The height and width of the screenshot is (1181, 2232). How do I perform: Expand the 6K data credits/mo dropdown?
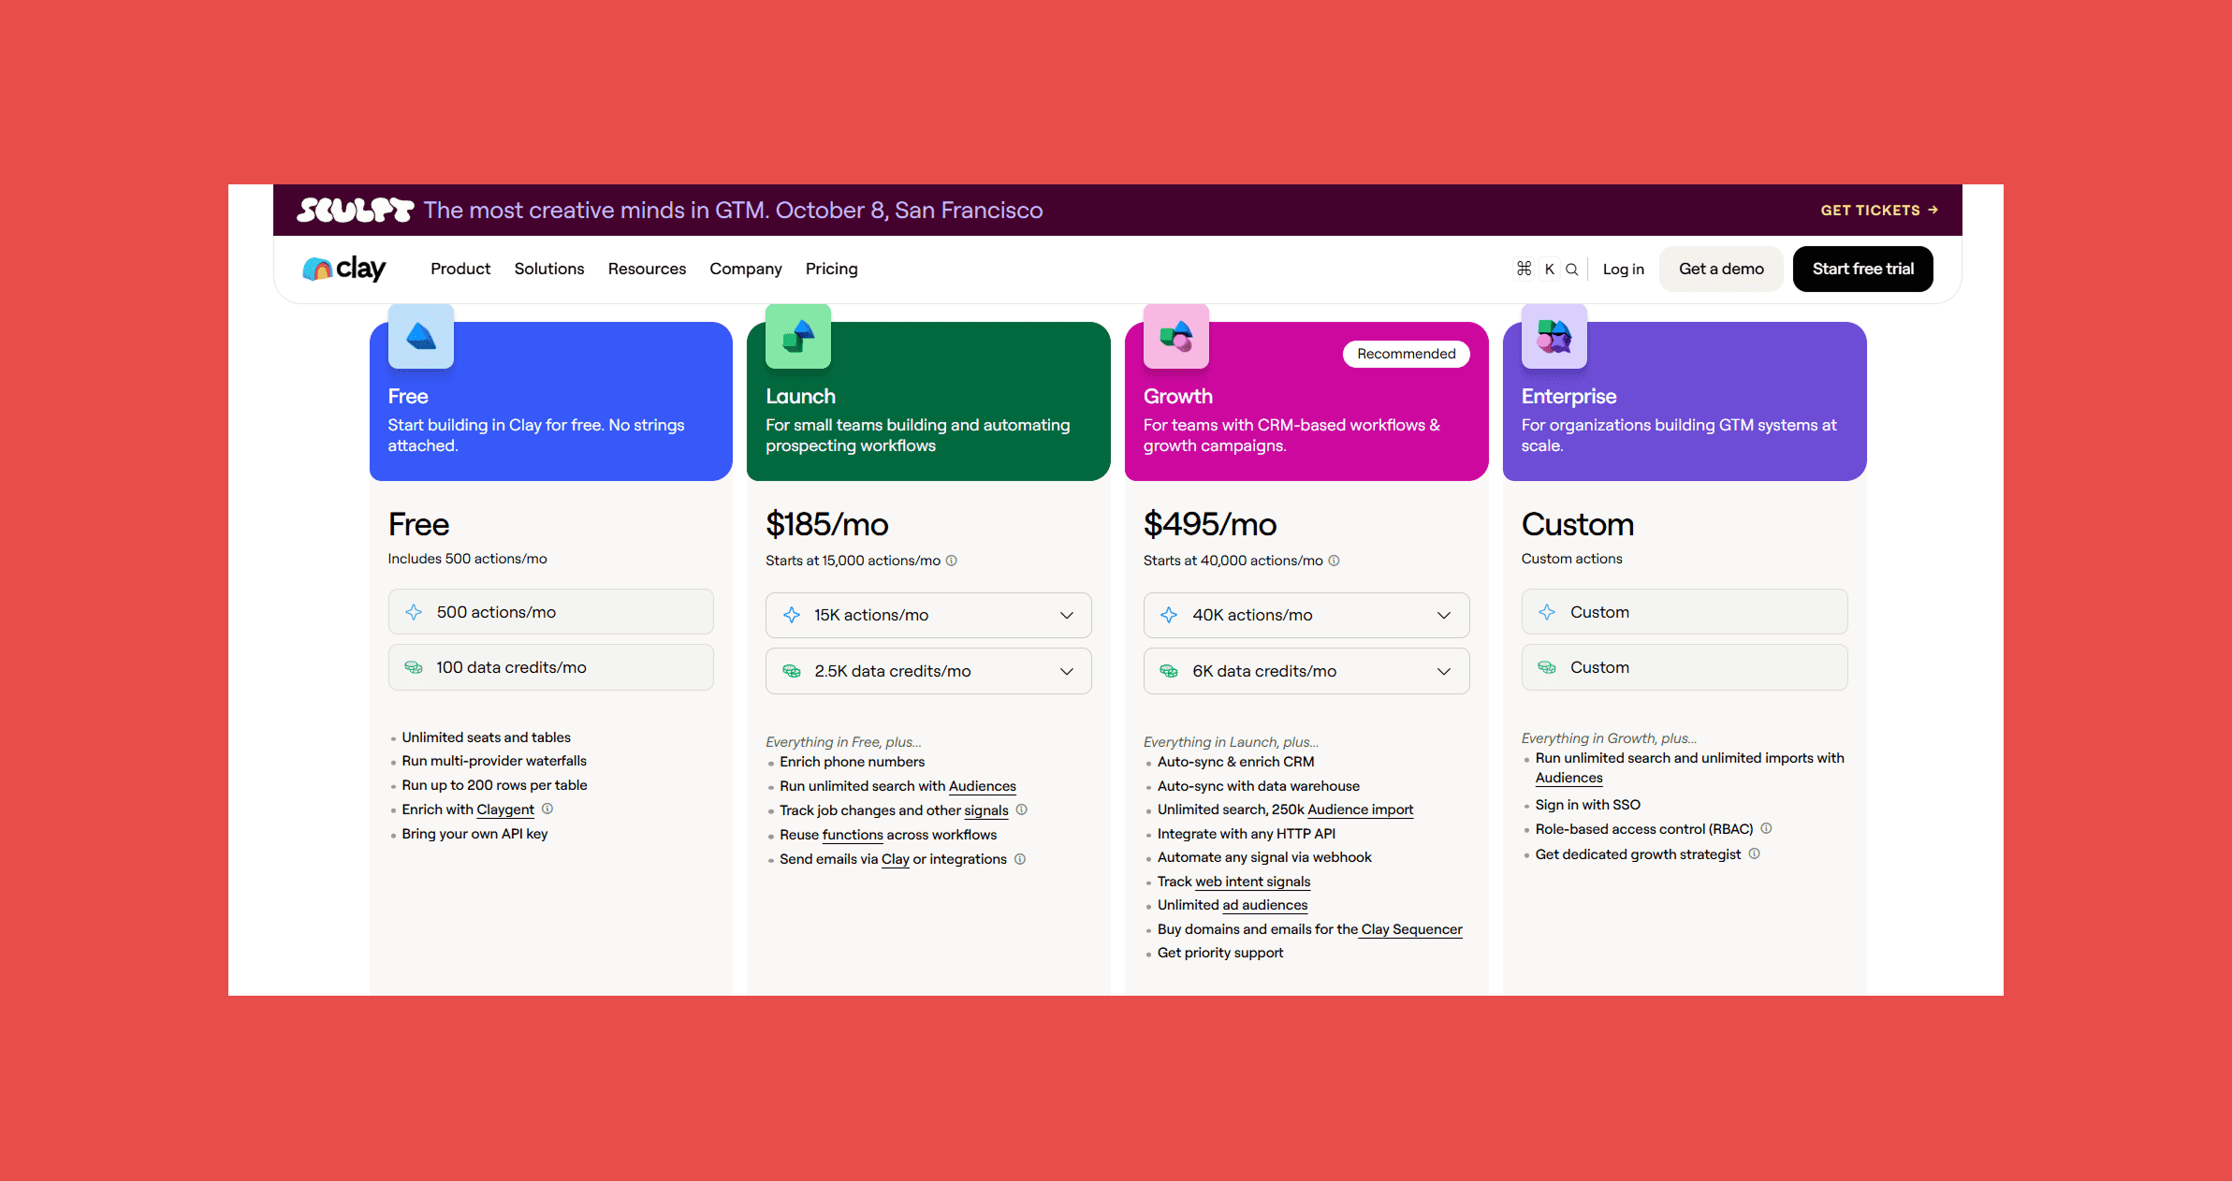[x=1306, y=671]
